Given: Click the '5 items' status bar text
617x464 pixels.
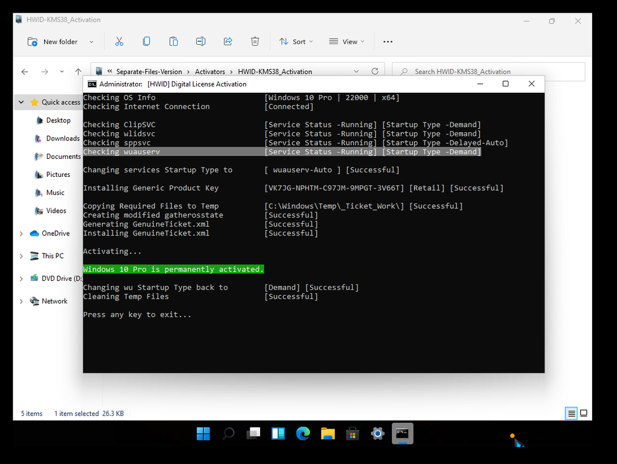Looking at the screenshot, I should click(x=31, y=414).
